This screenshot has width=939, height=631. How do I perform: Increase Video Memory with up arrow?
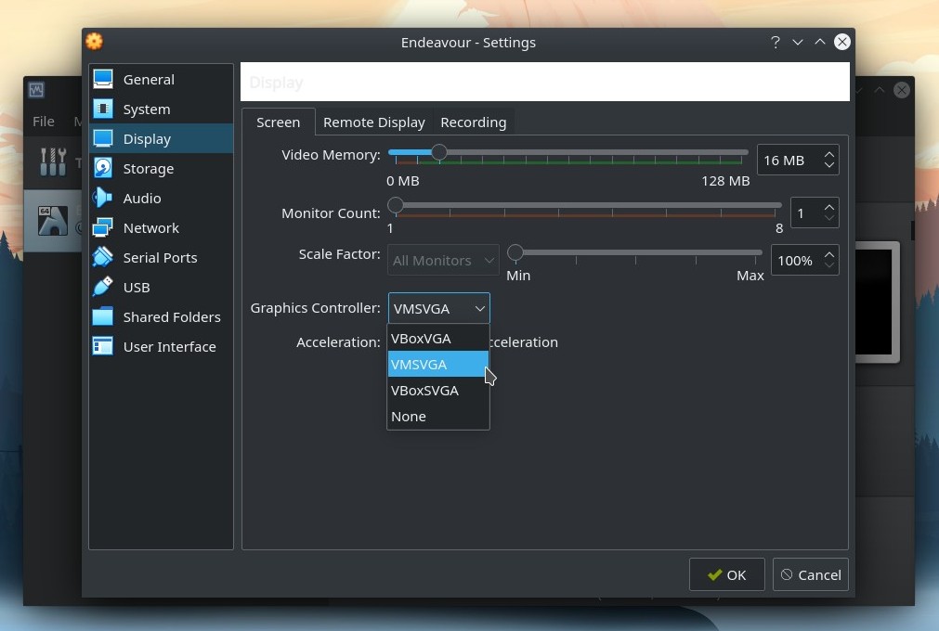coord(828,154)
